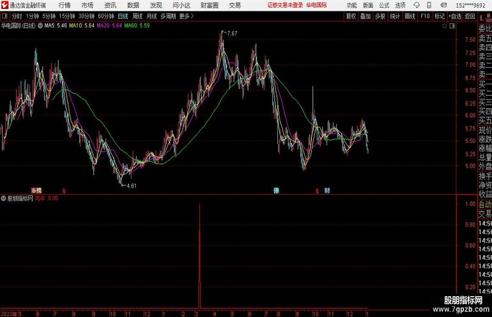Image resolution: width=492 pixels, height=317 pixels.
Task: Click the 自动 label in right panel
Action: [485, 205]
